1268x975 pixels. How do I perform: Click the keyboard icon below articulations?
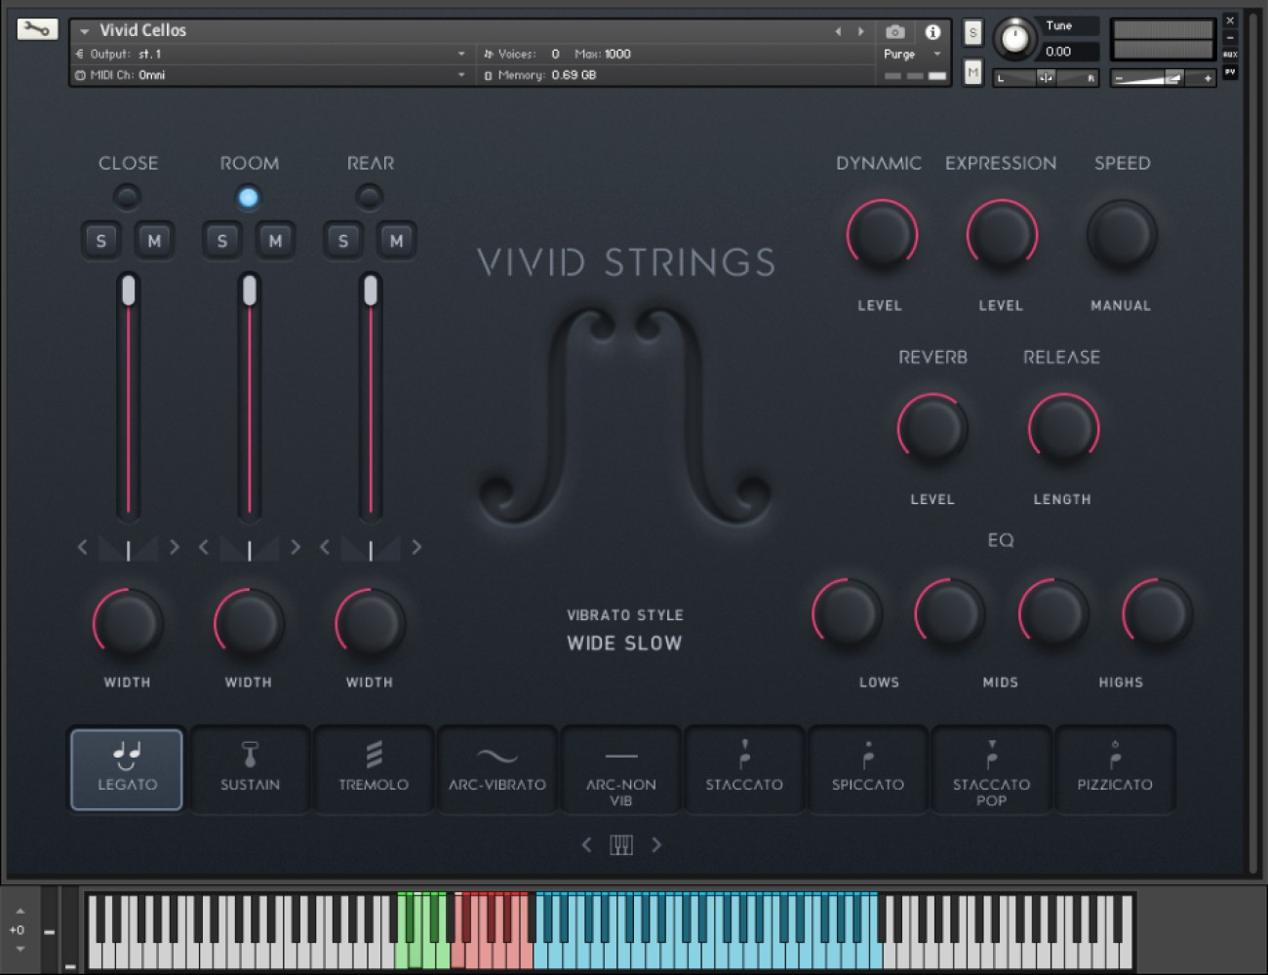click(621, 845)
